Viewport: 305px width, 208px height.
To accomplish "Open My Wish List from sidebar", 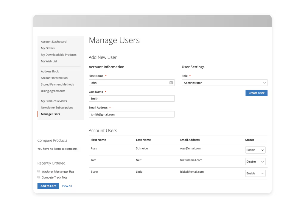I will point(49,61).
